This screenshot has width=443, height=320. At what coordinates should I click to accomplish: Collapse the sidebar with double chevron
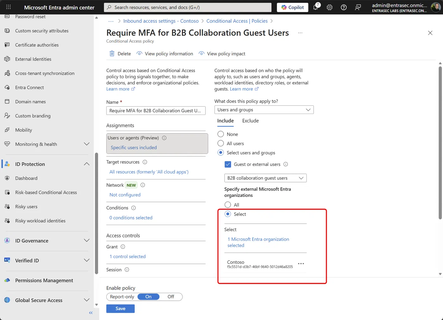(x=91, y=313)
